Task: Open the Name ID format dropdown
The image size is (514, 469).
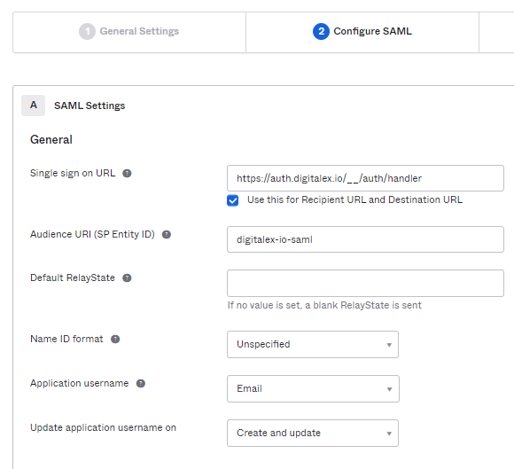Action: coord(313,344)
